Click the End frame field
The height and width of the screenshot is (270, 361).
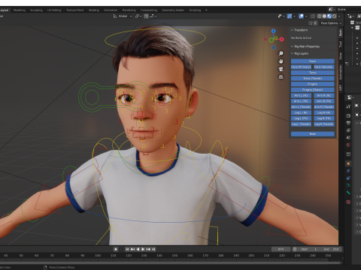pyautogui.click(x=331, y=249)
